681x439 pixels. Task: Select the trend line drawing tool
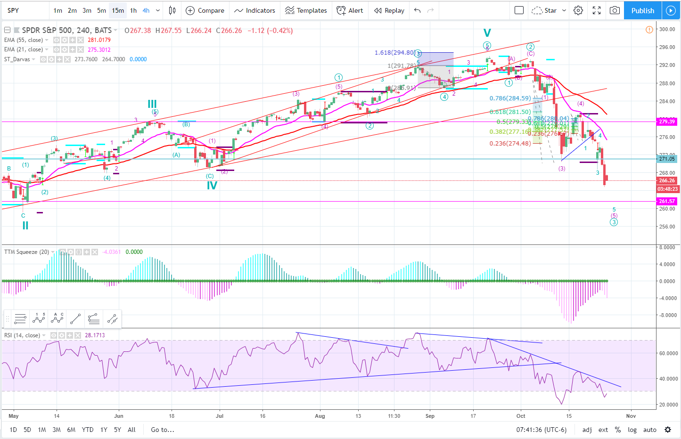point(75,319)
